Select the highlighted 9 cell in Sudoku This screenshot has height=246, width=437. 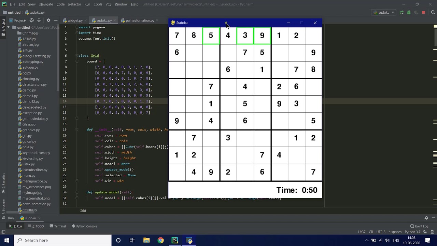click(262, 36)
